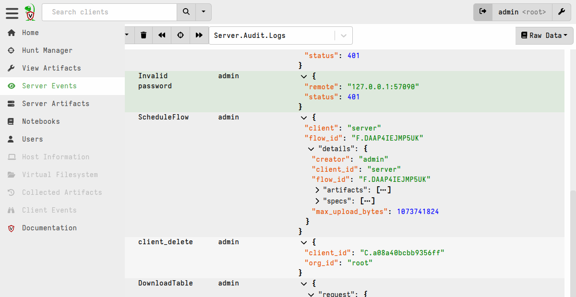
Task: Click the fast-forward toolbar button
Action: pyautogui.click(x=199, y=35)
